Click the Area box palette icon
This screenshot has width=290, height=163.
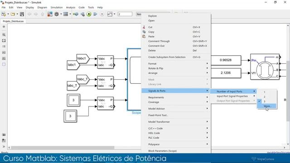4,64
